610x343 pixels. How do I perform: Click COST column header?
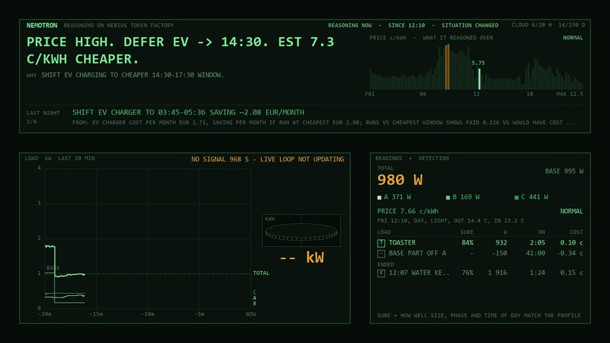pyautogui.click(x=576, y=232)
